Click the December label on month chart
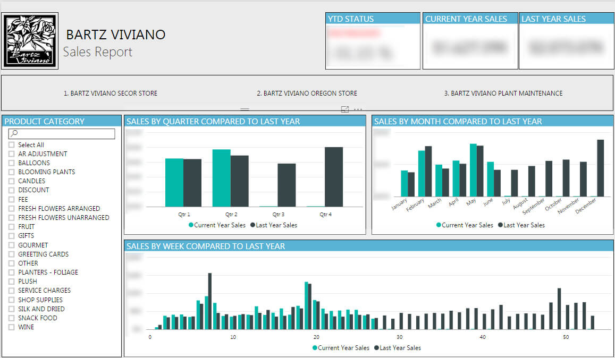Image resolution: width=615 pixels, height=358 pixels. click(x=586, y=206)
